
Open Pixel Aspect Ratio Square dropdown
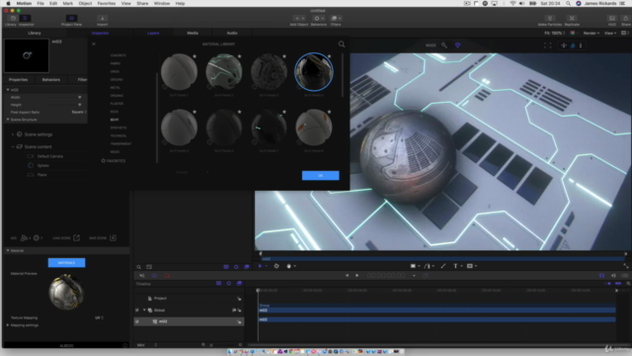(x=79, y=112)
